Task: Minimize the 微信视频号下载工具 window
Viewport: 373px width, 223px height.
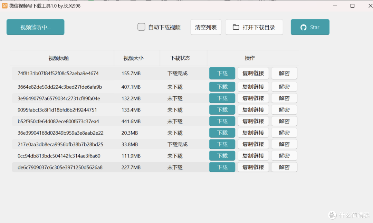Action: tap(335, 6)
